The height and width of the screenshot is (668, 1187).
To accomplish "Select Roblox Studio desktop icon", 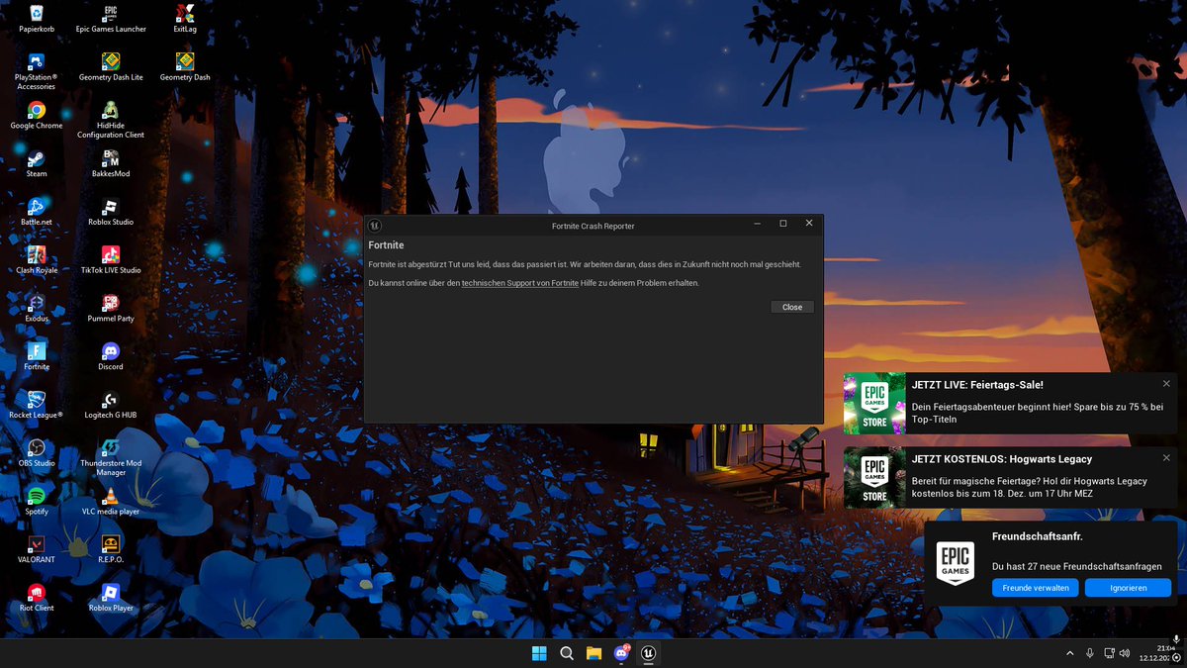I will [111, 212].
